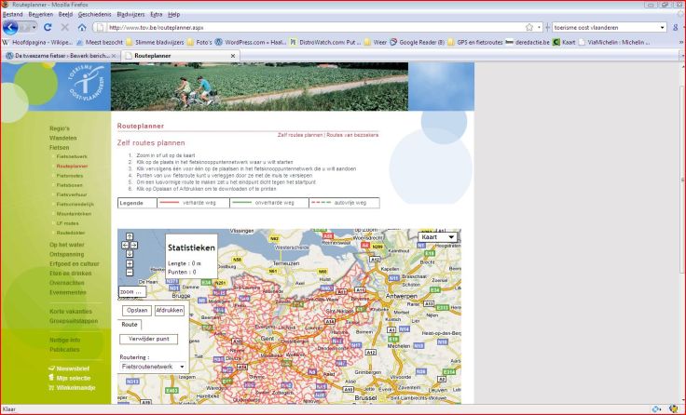The width and height of the screenshot is (686, 415).
Task: Pan the map down with the arrow
Action: (130, 254)
